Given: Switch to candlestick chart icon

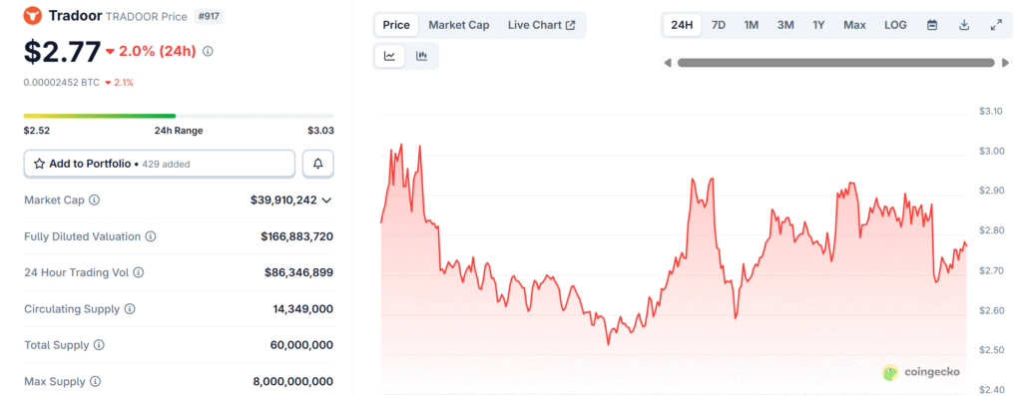Looking at the screenshot, I should point(422,56).
